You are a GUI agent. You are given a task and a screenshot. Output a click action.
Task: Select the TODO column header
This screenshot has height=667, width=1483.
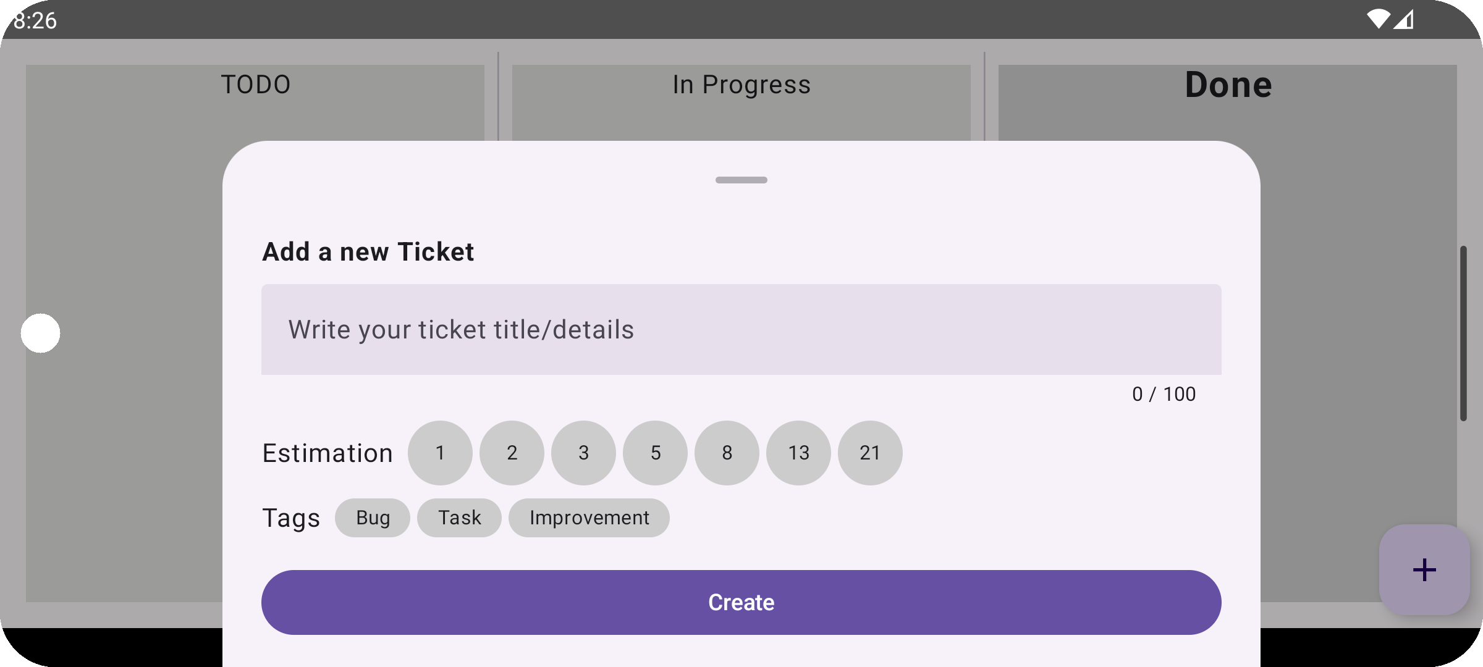point(256,85)
